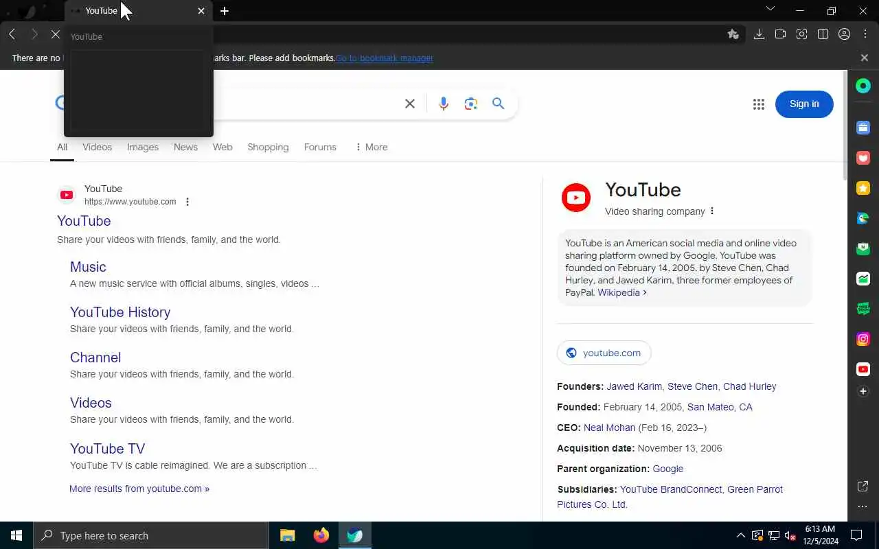Image resolution: width=879 pixels, height=549 pixels.
Task: Click the sidebar open-external icon
Action: pyautogui.click(x=863, y=487)
